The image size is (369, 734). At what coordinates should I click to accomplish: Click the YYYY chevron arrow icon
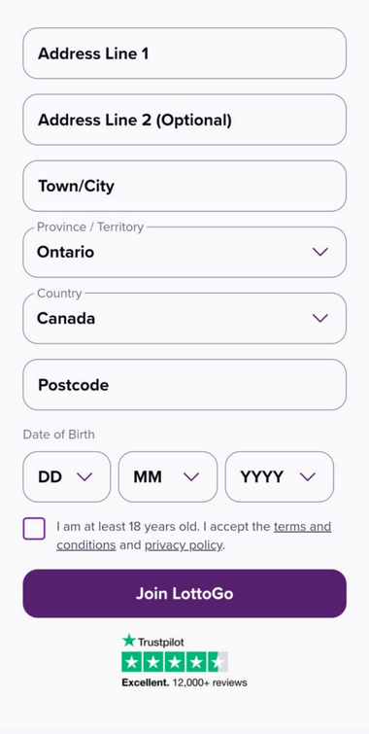308,477
